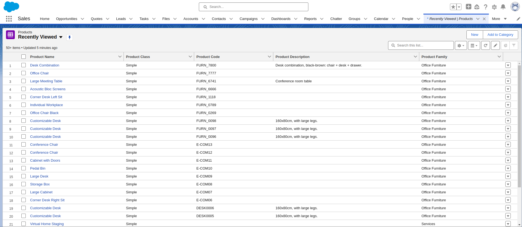This screenshot has width=522, height=227.
Task: Click the inline edit list pencil icon
Action: 495,45
